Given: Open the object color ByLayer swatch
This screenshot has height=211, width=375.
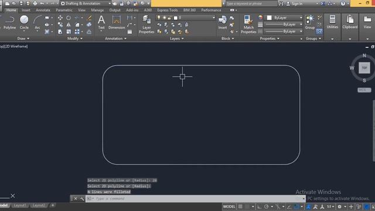Looking at the screenshot, I should (x=270, y=18).
